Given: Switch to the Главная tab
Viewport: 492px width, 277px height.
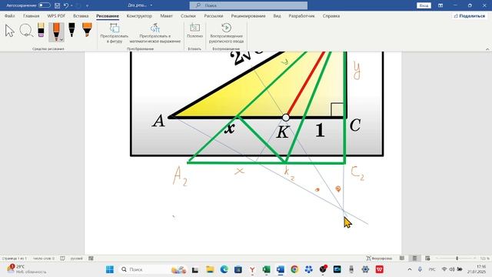Looking at the screenshot, I should [31, 15].
